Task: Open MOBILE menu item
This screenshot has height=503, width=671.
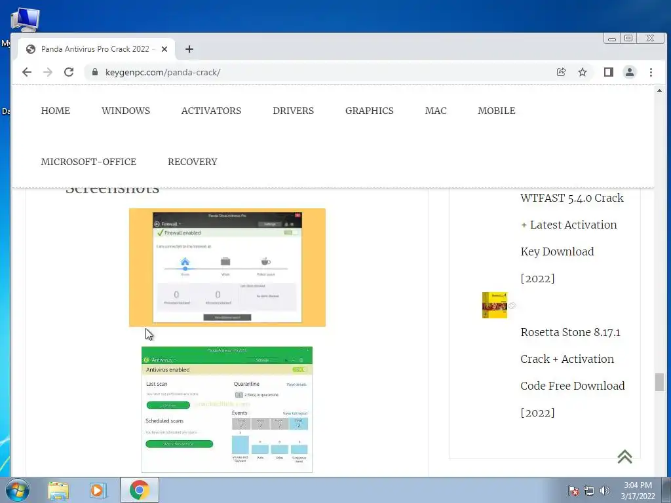Action: coord(497,111)
